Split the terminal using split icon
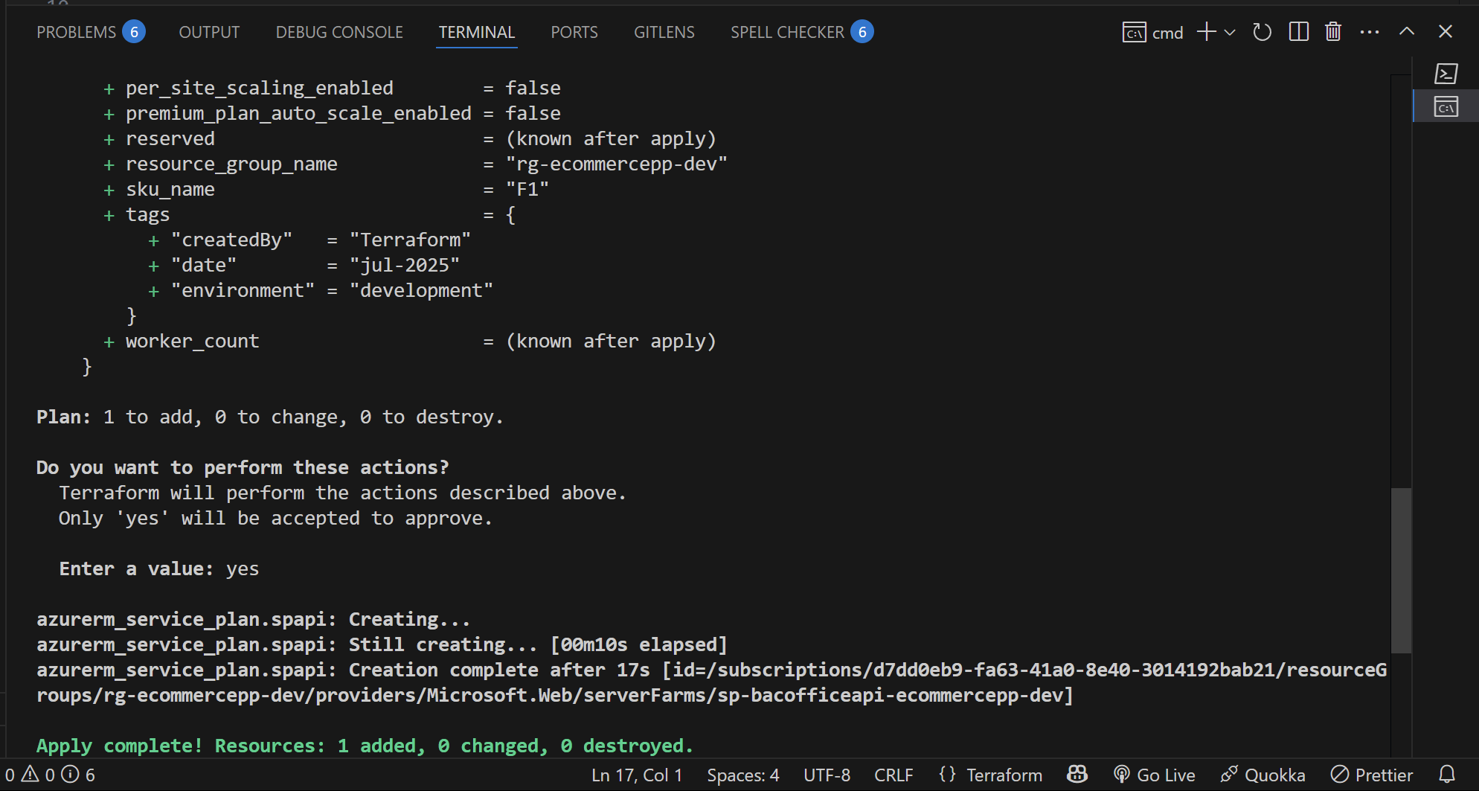The image size is (1479, 791). (x=1298, y=32)
